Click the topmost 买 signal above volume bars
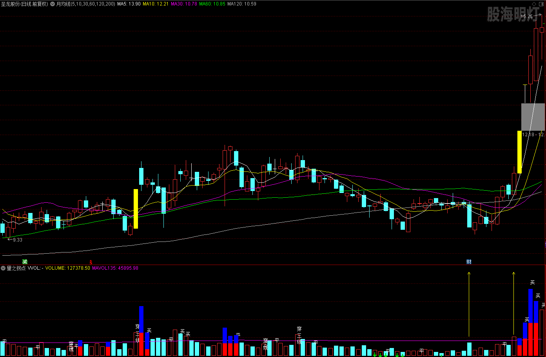 coord(532,282)
